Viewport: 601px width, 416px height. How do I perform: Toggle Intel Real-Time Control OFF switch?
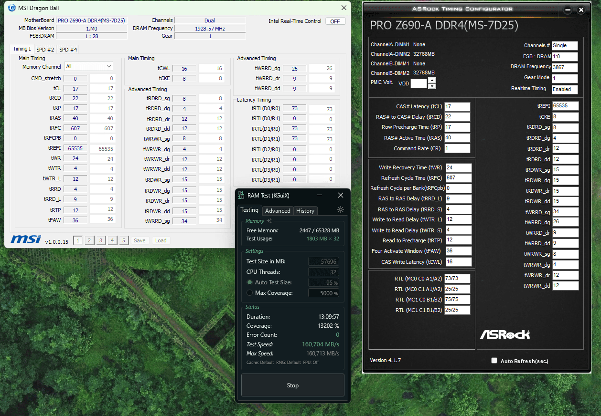pos(335,21)
